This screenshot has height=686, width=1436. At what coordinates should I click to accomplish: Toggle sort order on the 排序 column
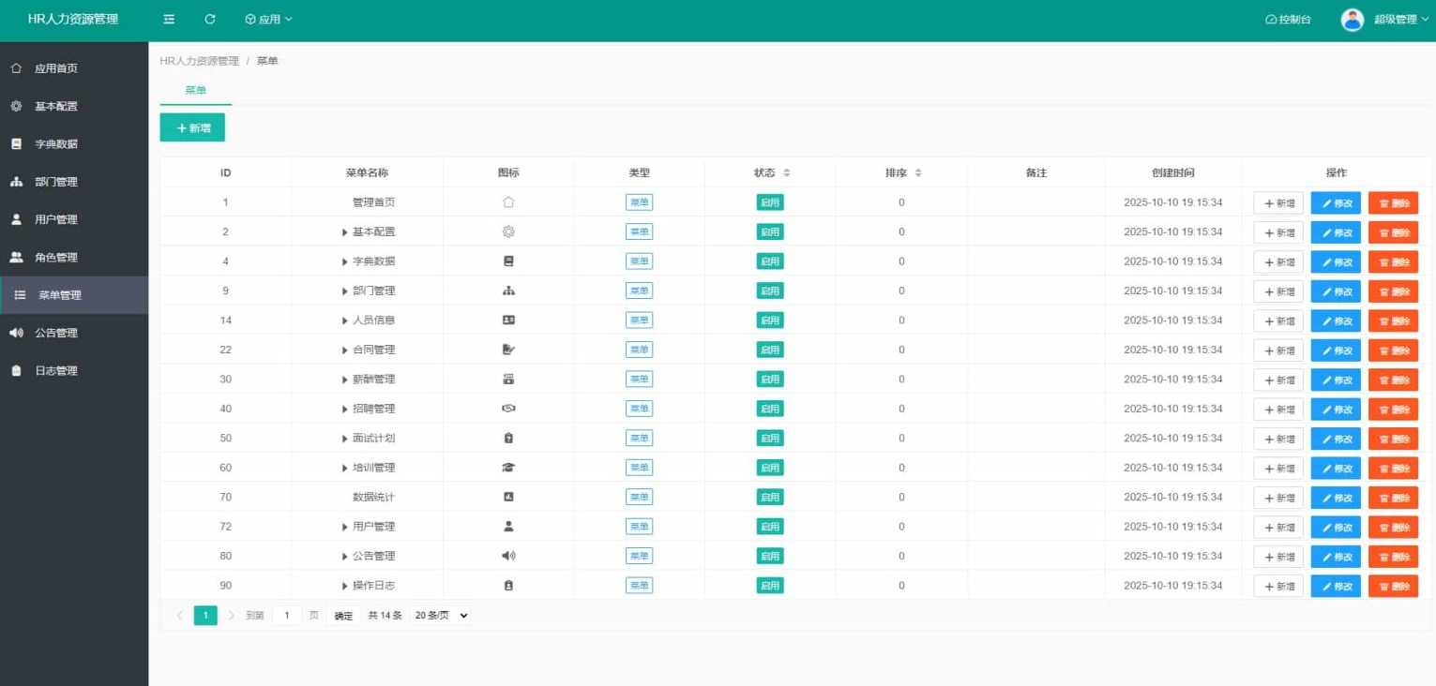pos(916,172)
